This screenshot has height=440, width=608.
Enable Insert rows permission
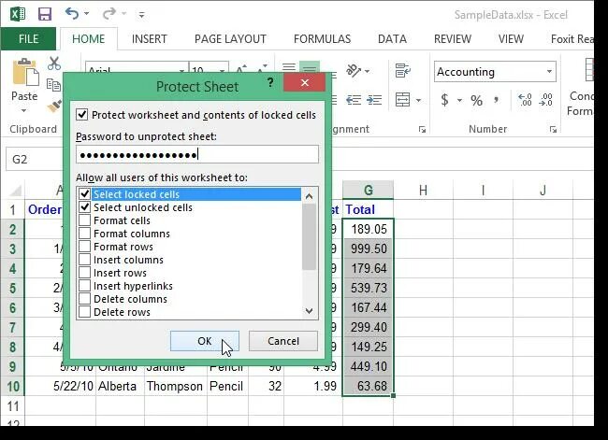(x=84, y=273)
